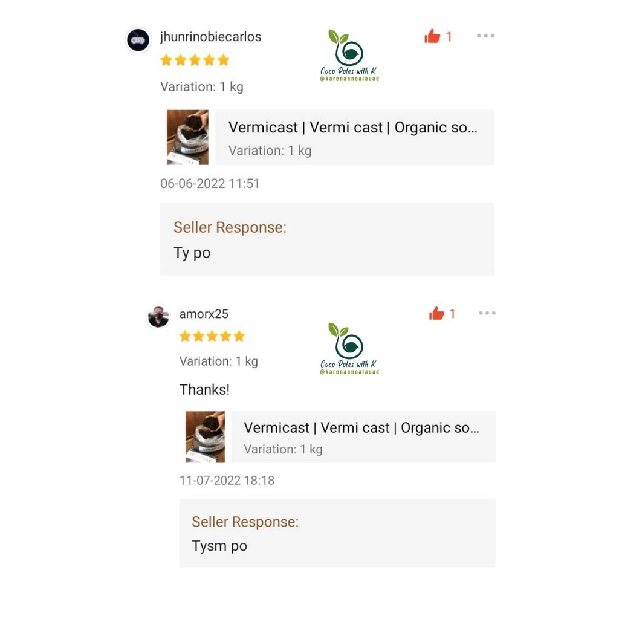Click the upper Coco Poles with K logo
Image resolution: width=619 pixels, height=619 pixels.
(349, 55)
